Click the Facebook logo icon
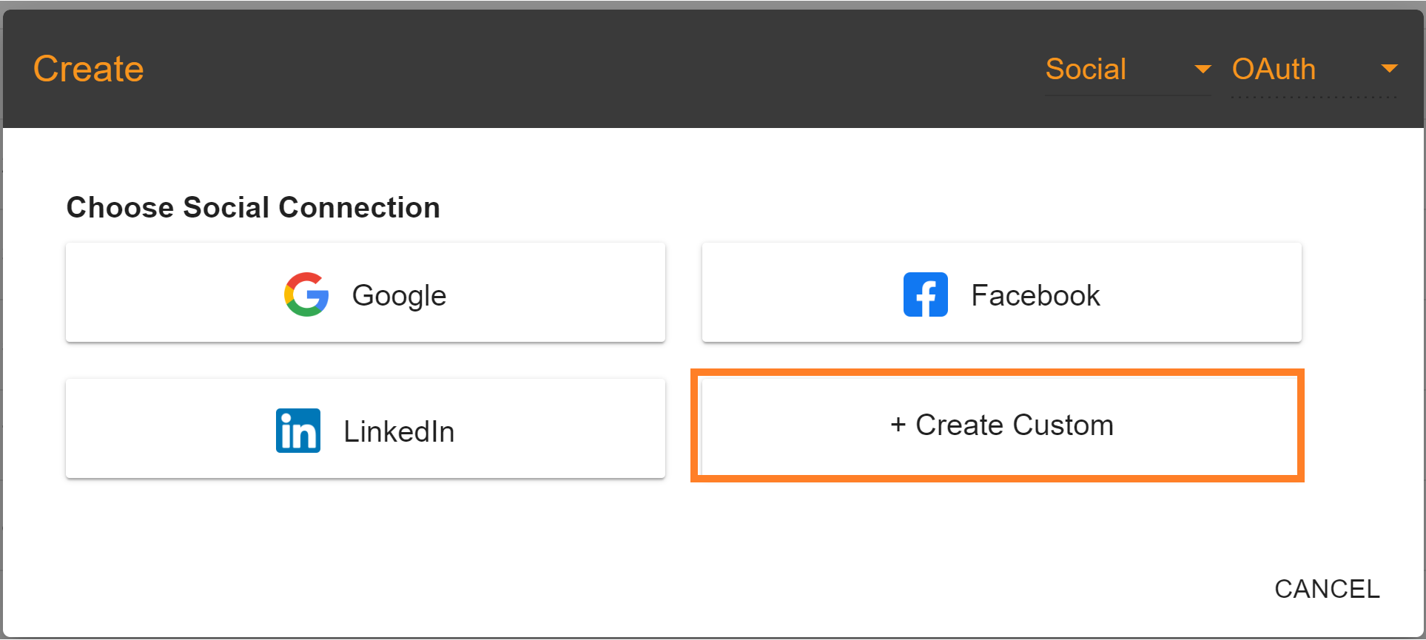 click(x=925, y=294)
